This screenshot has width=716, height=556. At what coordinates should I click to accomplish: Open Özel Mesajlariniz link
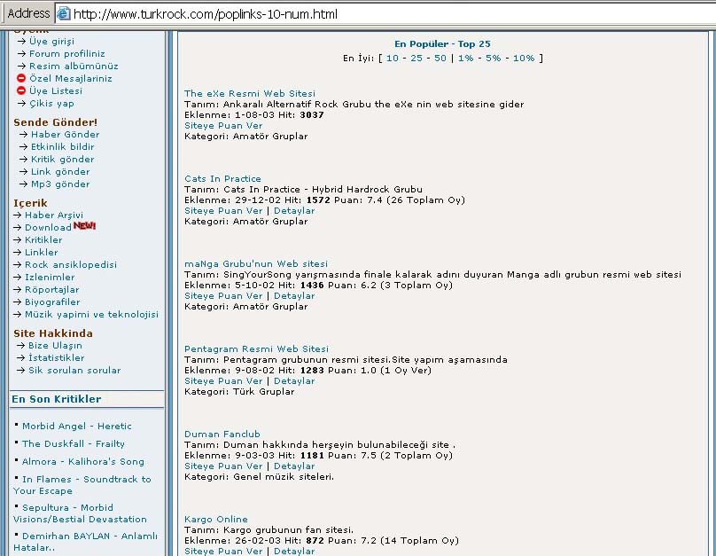71,78
